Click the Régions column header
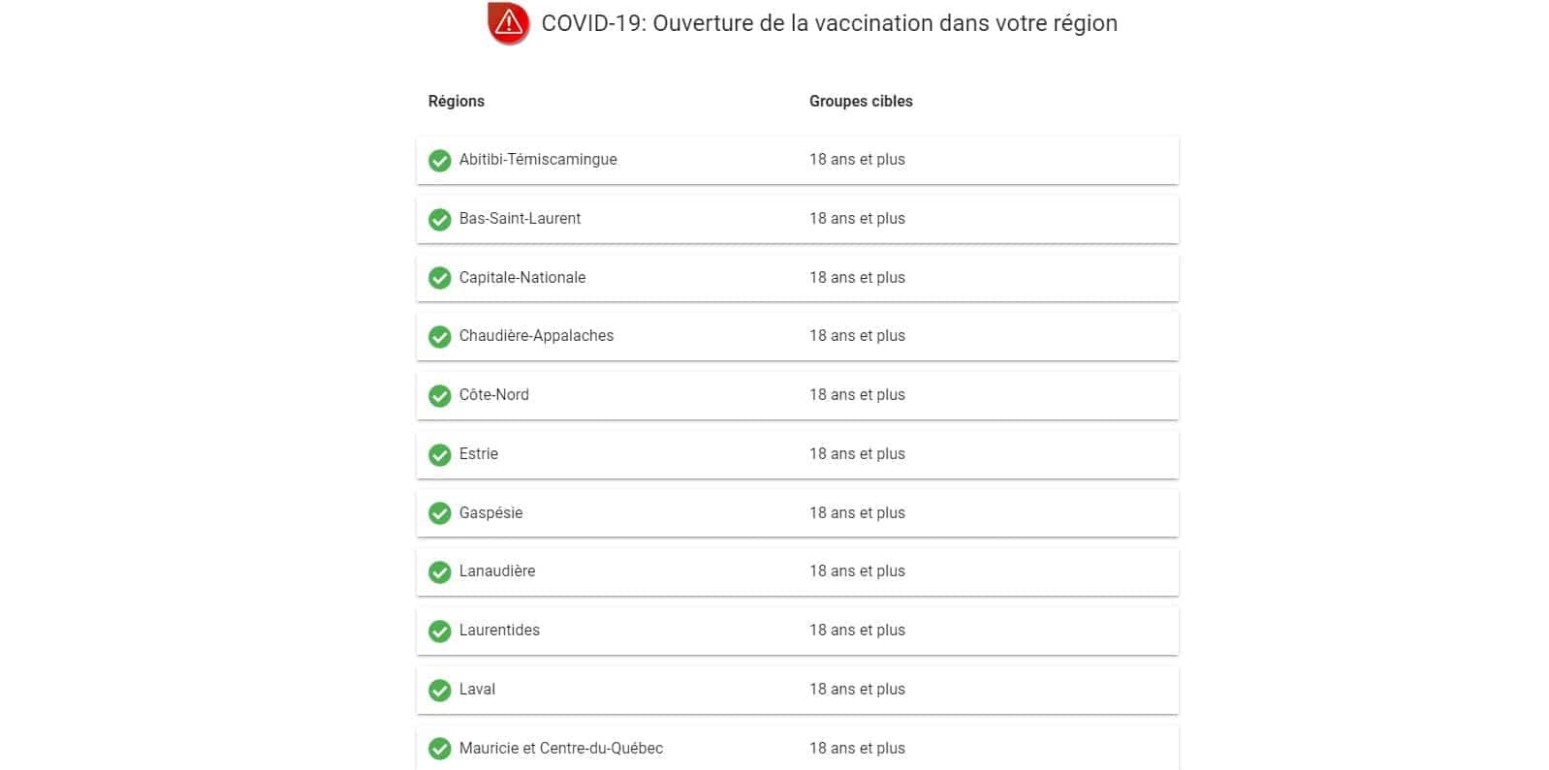Viewport: 1549px width, 770px height. point(456,101)
